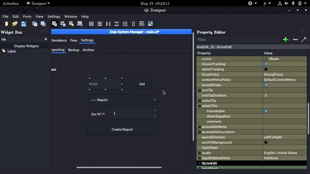
Task: Remove dynamic property with minus icon
Action: click(x=295, y=40)
